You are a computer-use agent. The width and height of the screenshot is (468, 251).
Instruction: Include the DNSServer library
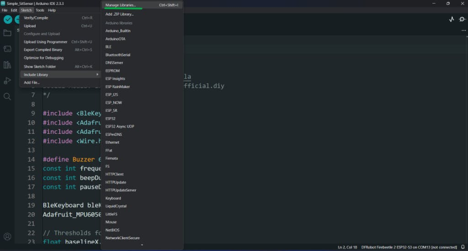click(x=142, y=63)
